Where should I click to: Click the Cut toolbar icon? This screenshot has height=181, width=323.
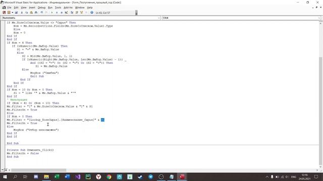click(x=22, y=13)
